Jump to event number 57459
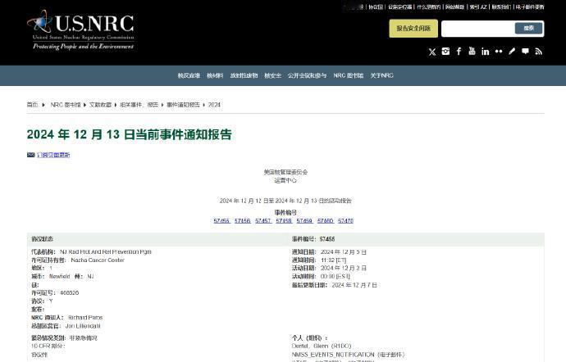Viewport: 566px width, 362px height. pyautogui.click(x=304, y=220)
